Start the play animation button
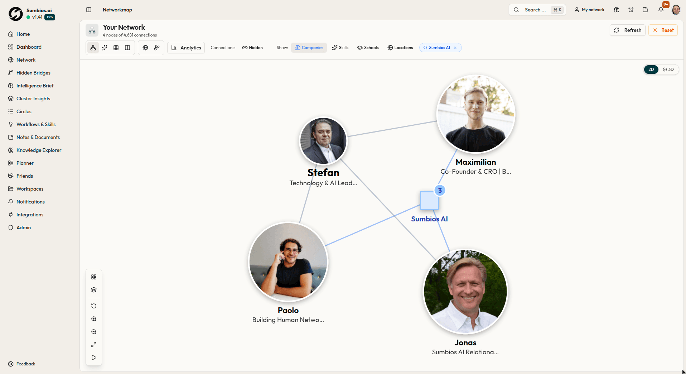Viewport: 686px width, 374px height. [x=94, y=358]
